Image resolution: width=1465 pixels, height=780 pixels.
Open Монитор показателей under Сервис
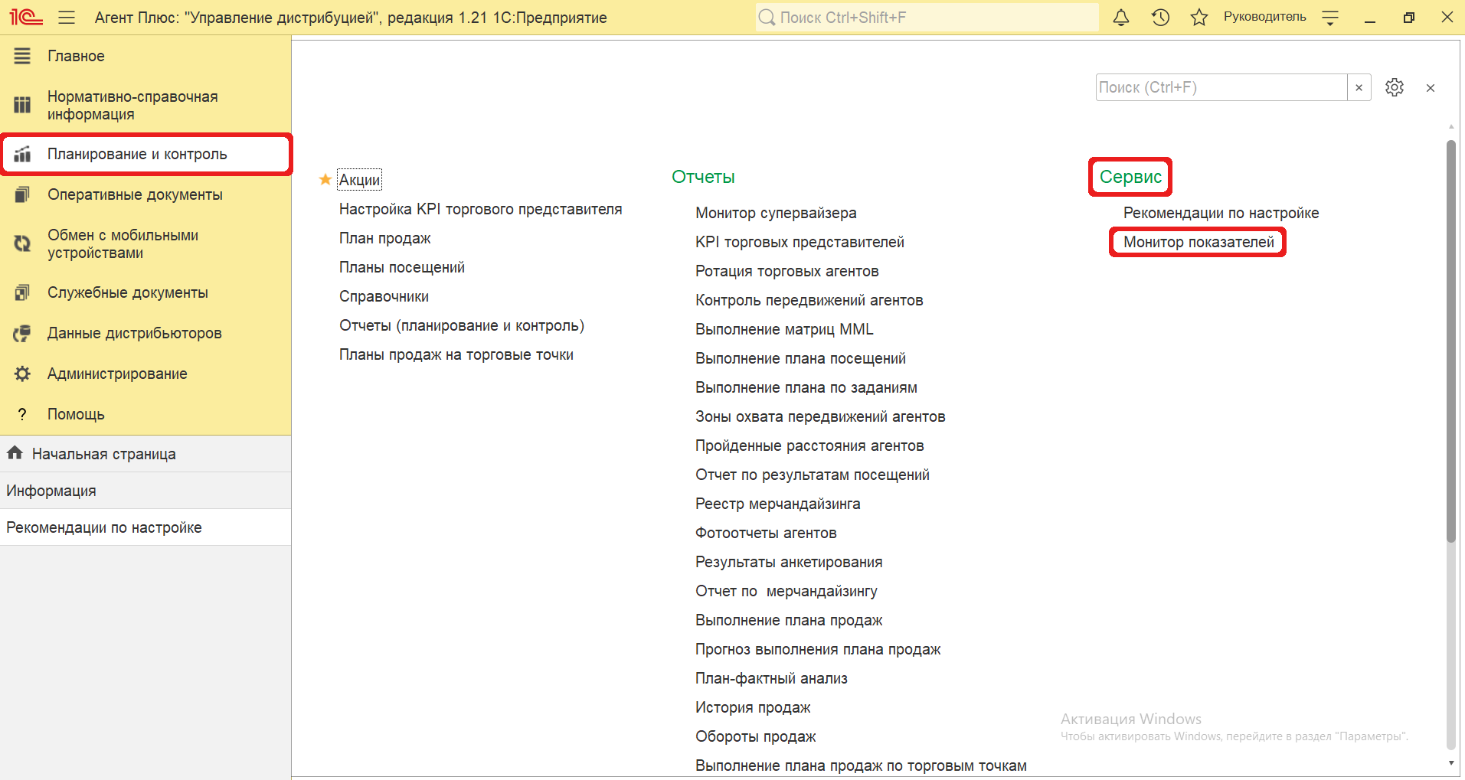click(x=1198, y=242)
